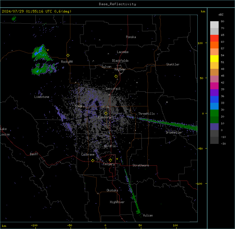Click the yellow diamond marker above Calgary label
235x229 pixels.
(110, 160)
